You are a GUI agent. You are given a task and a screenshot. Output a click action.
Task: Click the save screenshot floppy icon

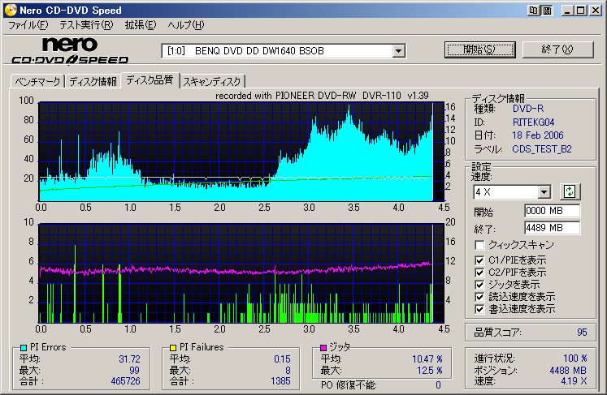point(547,11)
